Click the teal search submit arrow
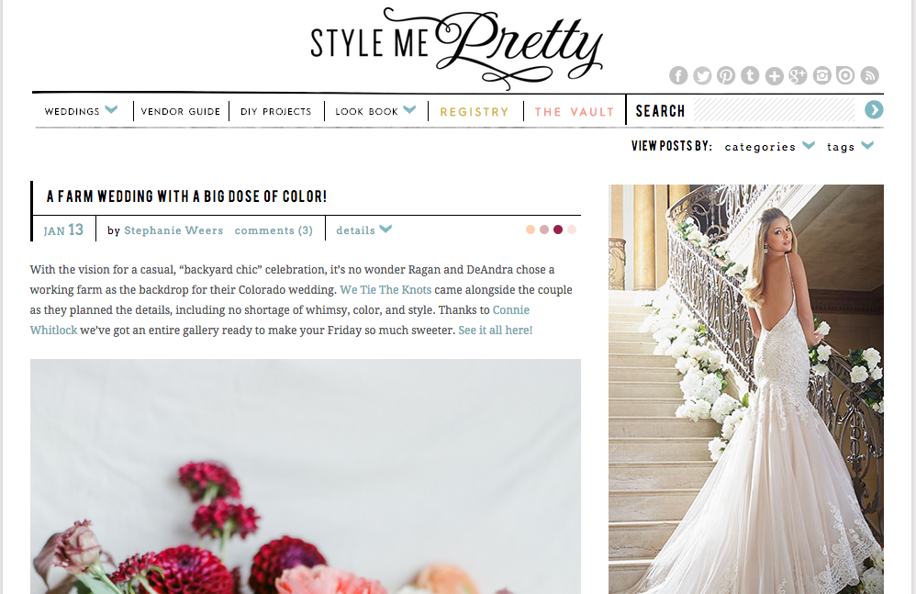 point(874,110)
